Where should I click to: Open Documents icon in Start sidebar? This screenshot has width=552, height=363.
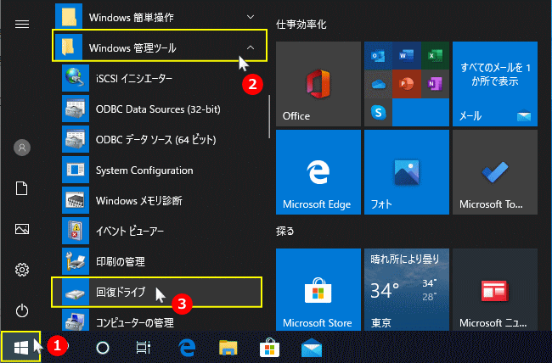(22, 188)
